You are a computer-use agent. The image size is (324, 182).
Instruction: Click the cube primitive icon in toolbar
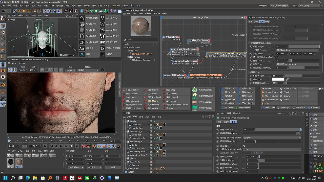82,11
